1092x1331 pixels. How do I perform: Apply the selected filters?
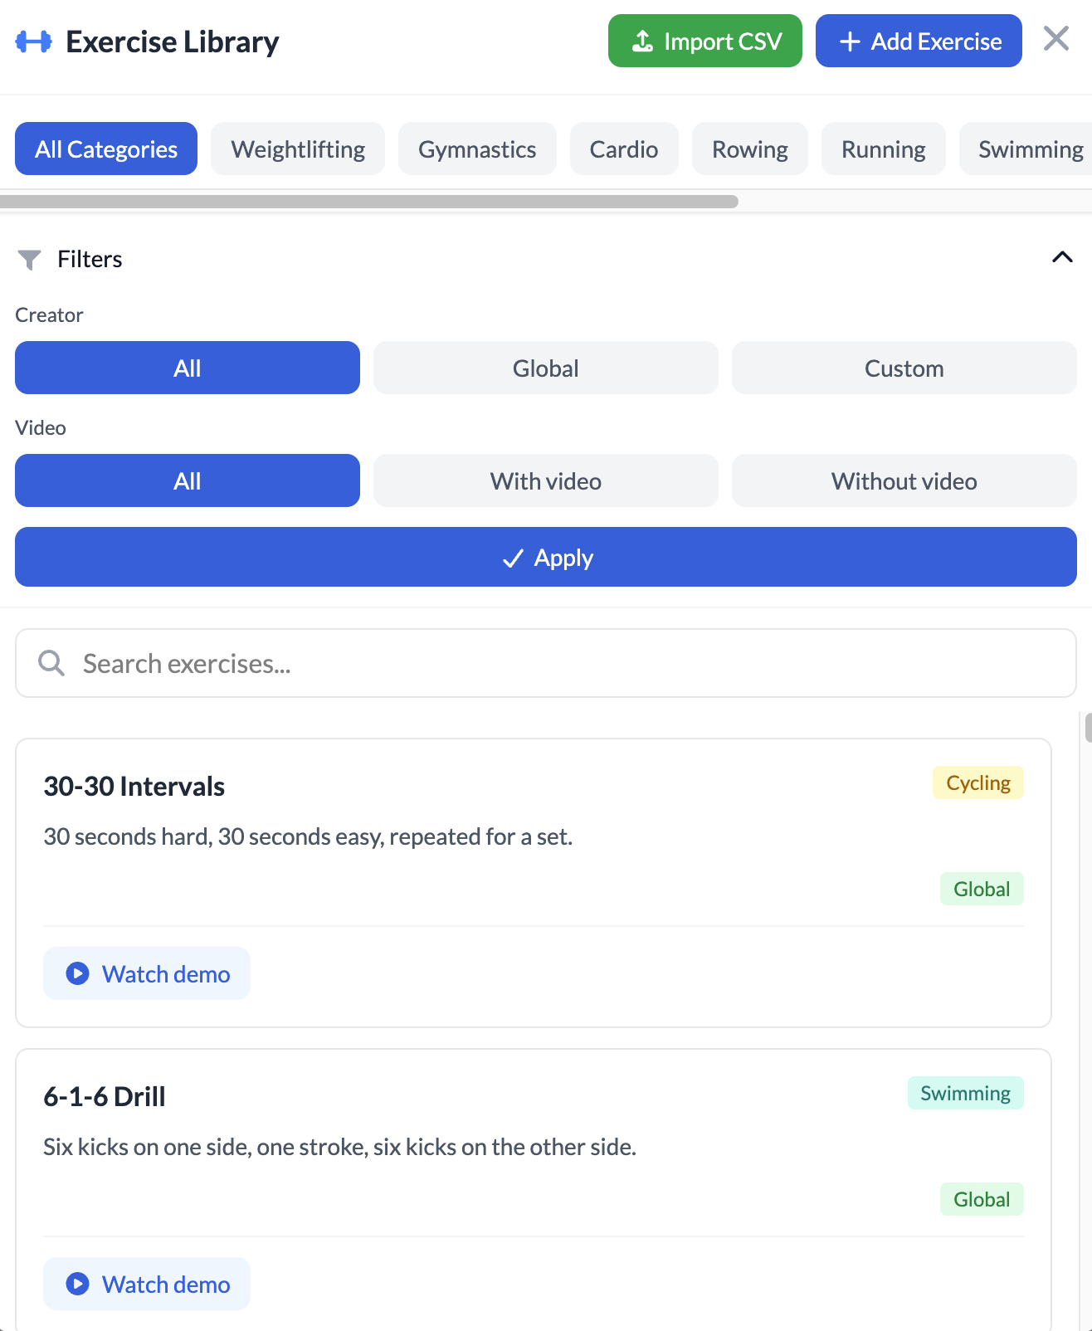tap(546, 557)
